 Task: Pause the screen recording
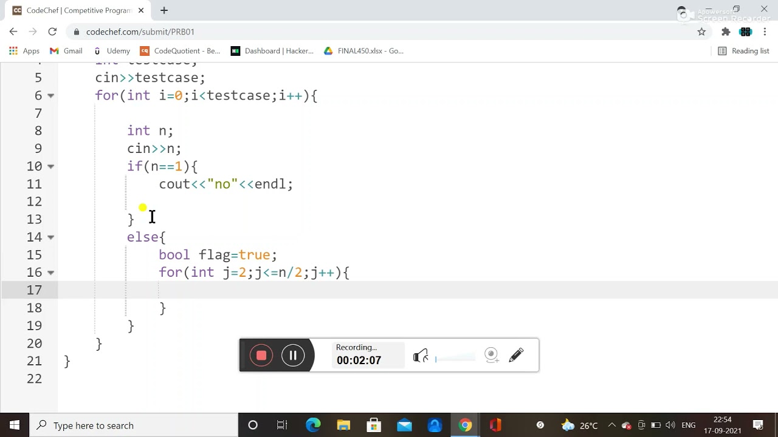coord(293,355)
